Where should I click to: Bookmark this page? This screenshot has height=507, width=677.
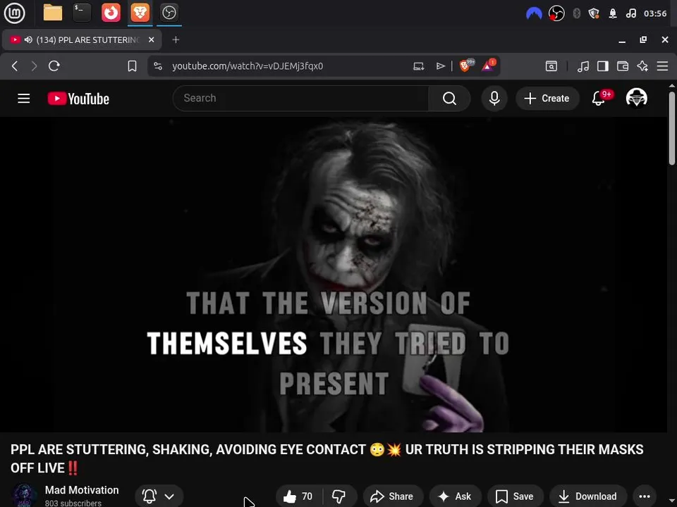point(132,66)
